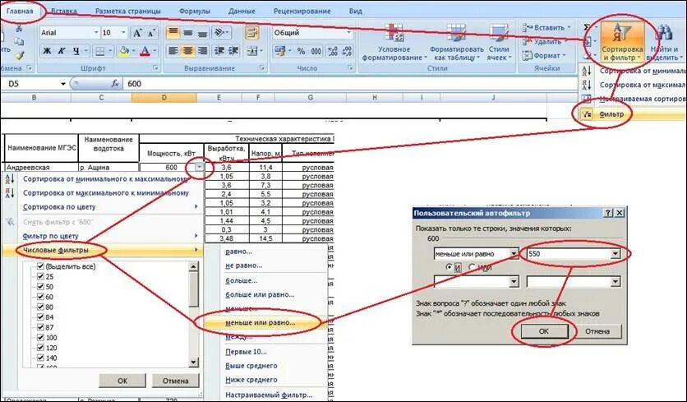
Task: Switch to the Формулы tab
Action: tap(195, 11)
